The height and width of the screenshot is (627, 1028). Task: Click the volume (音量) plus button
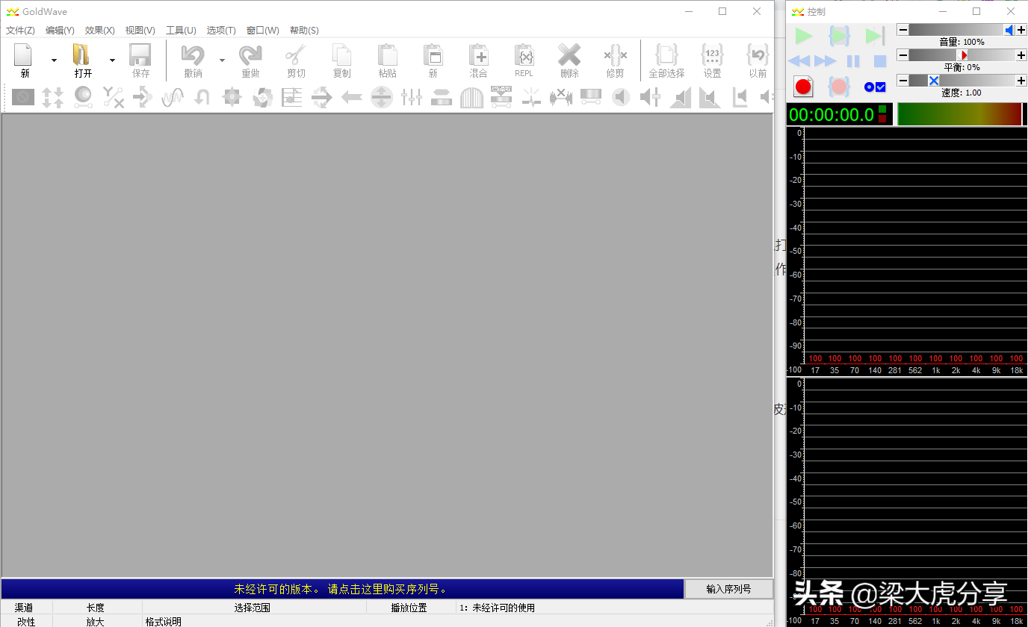1021,30
